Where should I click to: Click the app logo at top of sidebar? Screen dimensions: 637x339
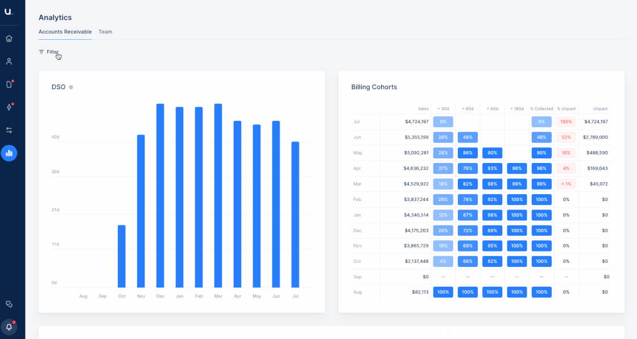(x=9, y=12)
